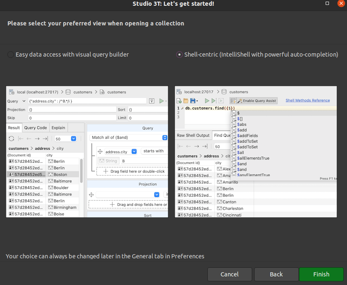Viewport: 347px width, 285px height.
Task: Open the starts with operator dropdown
Action: click(154, 151)
